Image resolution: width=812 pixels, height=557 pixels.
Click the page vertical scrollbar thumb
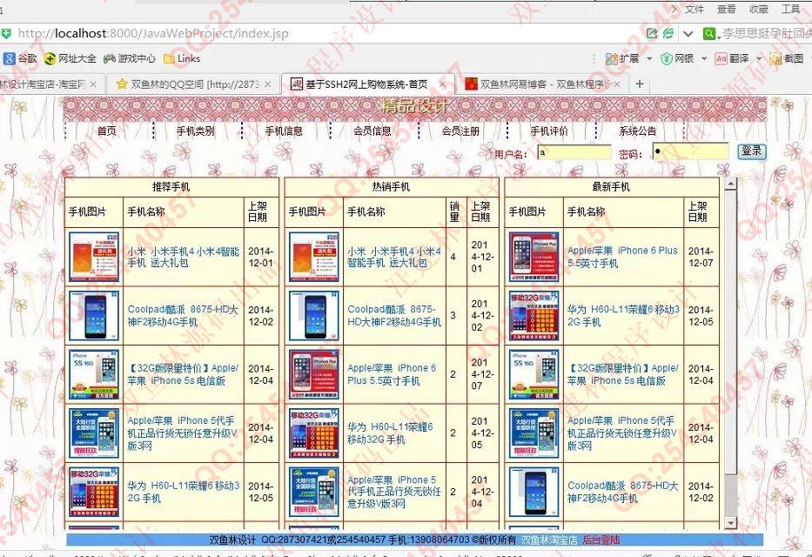730,332
